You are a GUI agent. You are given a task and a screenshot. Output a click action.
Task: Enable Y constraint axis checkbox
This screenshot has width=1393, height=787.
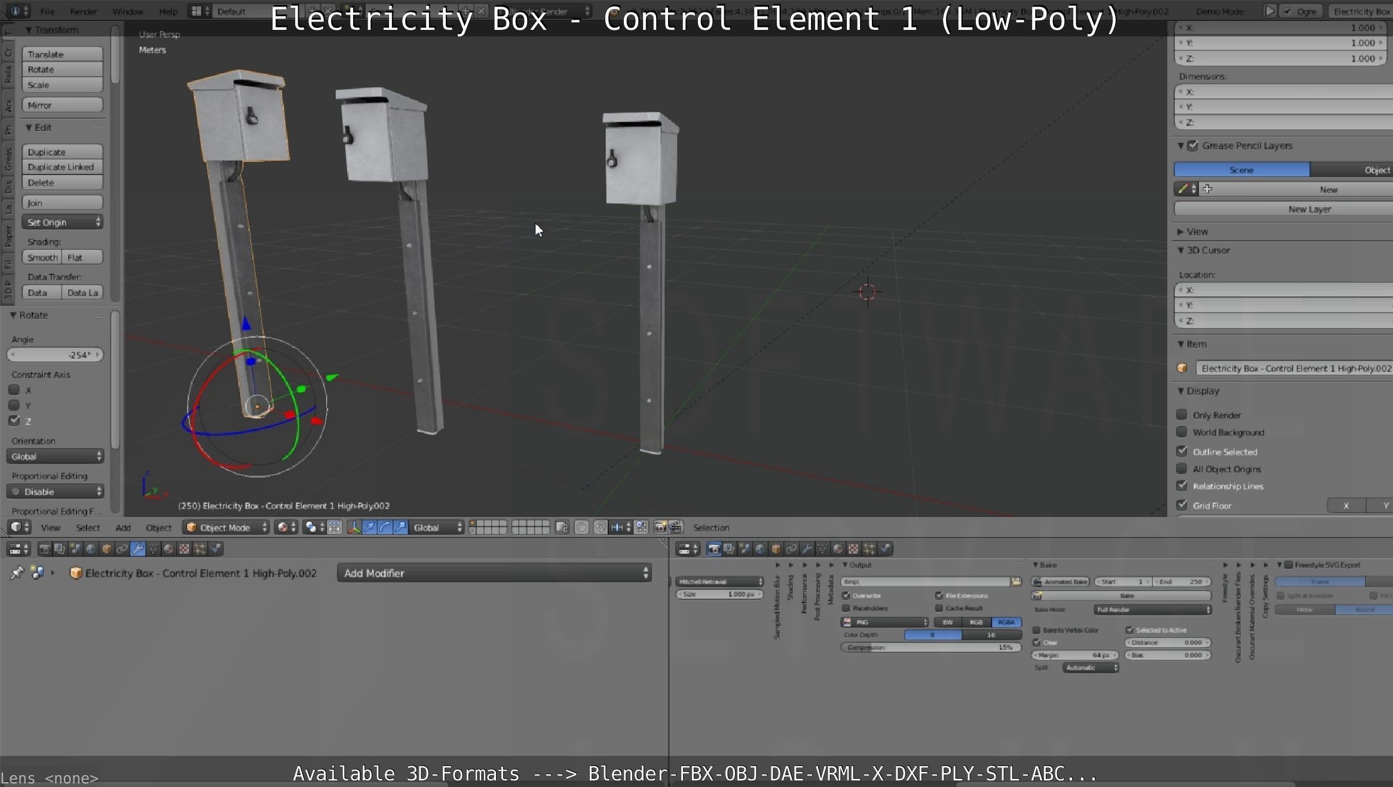pyautogui.click(x=14, y=405)
